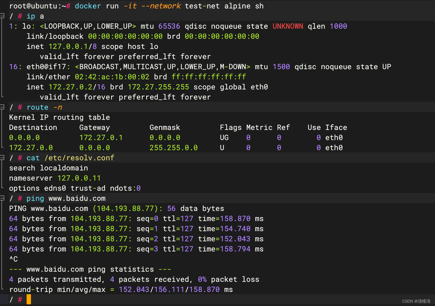
Task: Click MAC address '02:42:ac:1b:00:02'
Action: [112, 77]
